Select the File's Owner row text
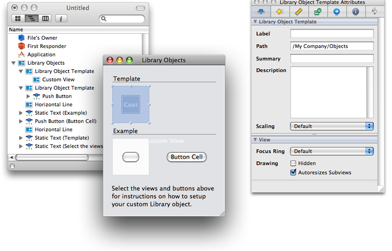The image size is (392, 251). point(42,38)
